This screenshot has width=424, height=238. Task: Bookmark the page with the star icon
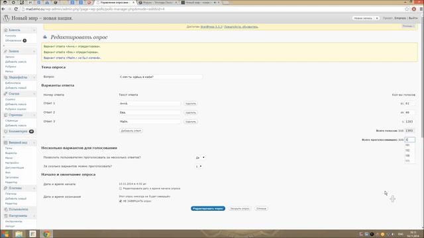coord(407,9)
